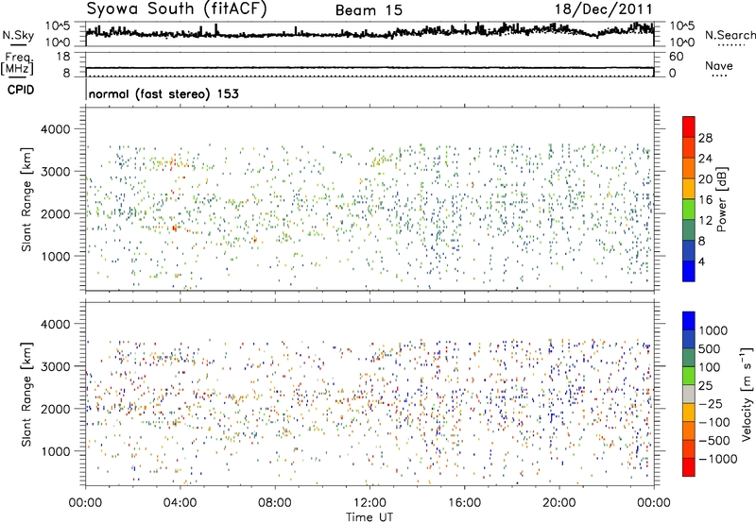Click '4000' on the power panel axis

click(56, 129)
